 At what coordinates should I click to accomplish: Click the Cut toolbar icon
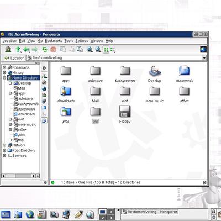coord(63,49)
